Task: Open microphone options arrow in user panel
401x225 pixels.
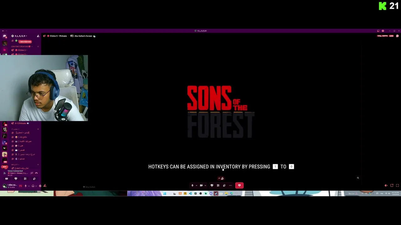Action: (29, 186)
